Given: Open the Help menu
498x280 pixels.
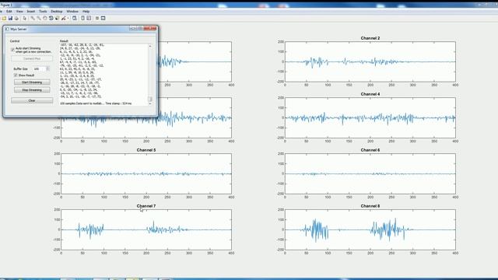Looking at the screenshot, I should (x=86, y=12).
